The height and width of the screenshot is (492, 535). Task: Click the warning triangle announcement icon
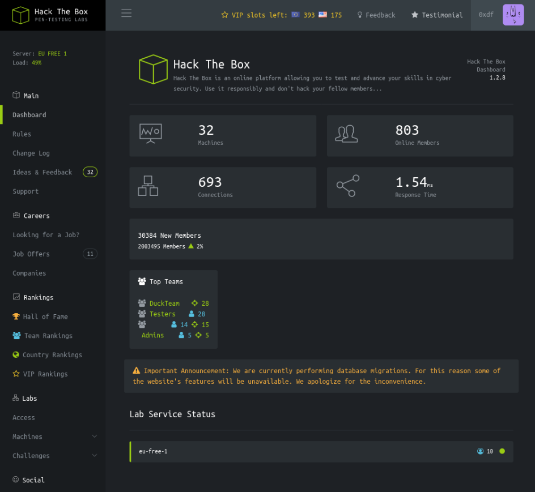(x=137, y=371)
